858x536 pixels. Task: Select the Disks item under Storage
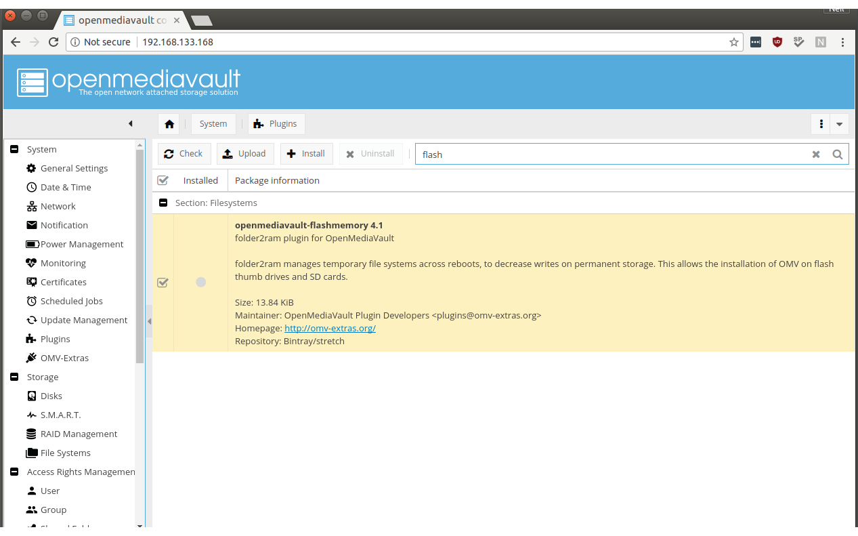(x=51, y=396)
